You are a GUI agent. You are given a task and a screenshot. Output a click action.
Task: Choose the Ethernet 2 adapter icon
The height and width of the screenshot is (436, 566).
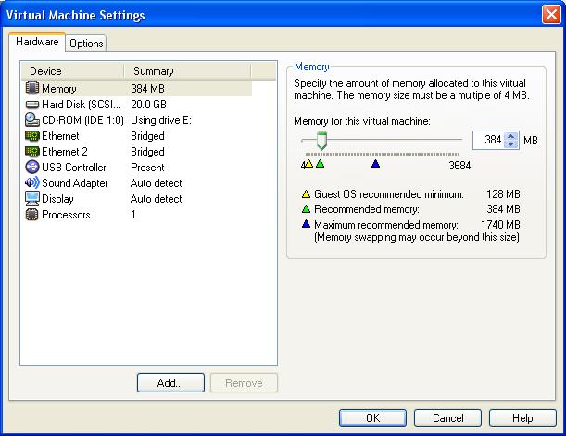coord(32,151)
